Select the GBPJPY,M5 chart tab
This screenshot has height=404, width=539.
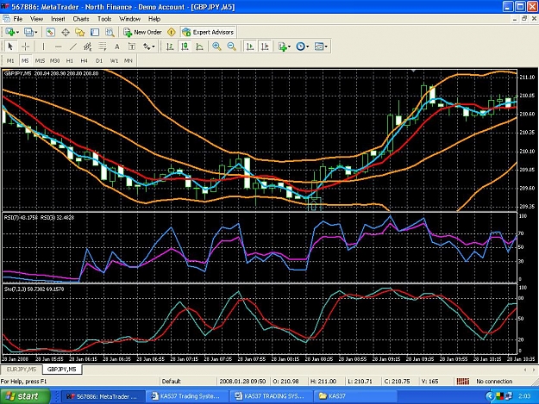[x=62, y=370]
